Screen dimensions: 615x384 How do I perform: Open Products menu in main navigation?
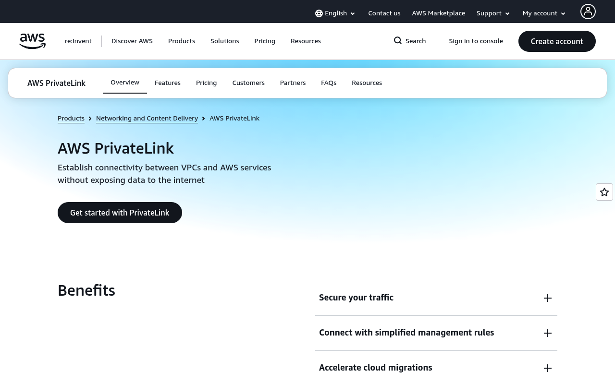coord(182,41)
